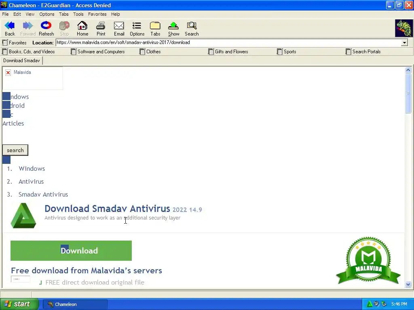414x310 pixels.
Task: Open the Tabs menu in the menu bar
Action: point(63,14)
